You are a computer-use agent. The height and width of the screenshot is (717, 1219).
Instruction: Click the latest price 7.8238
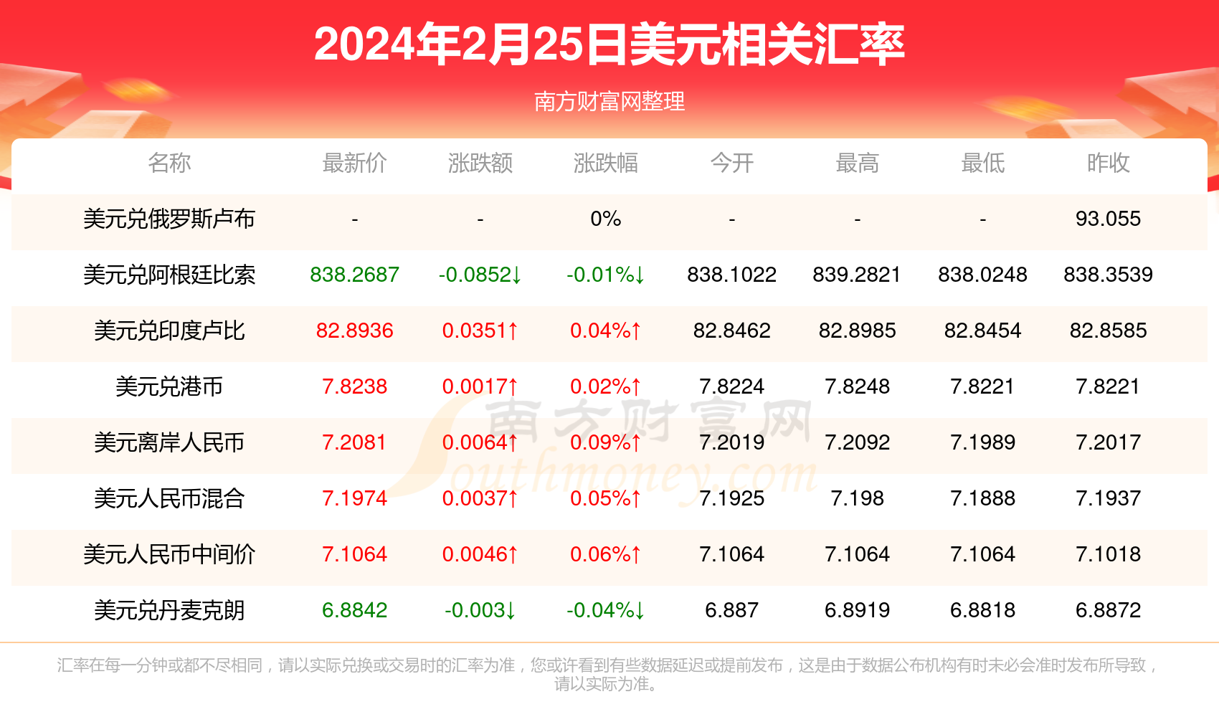355,387
